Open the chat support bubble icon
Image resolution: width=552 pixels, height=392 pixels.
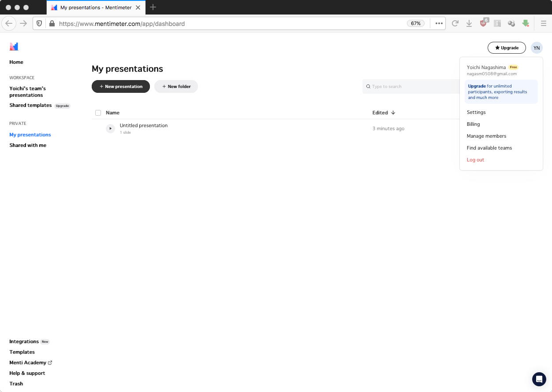click(539, 379)
